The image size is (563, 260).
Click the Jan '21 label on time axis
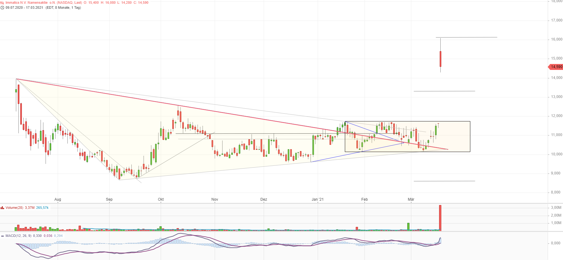[x=318, y=199]
